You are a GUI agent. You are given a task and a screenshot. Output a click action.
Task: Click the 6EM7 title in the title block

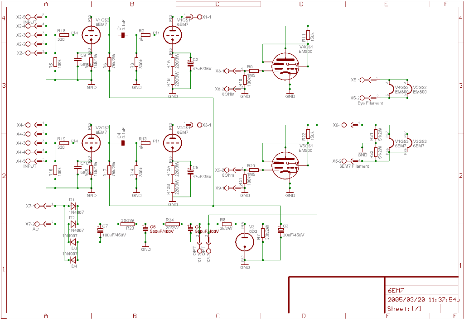(395, 291)
